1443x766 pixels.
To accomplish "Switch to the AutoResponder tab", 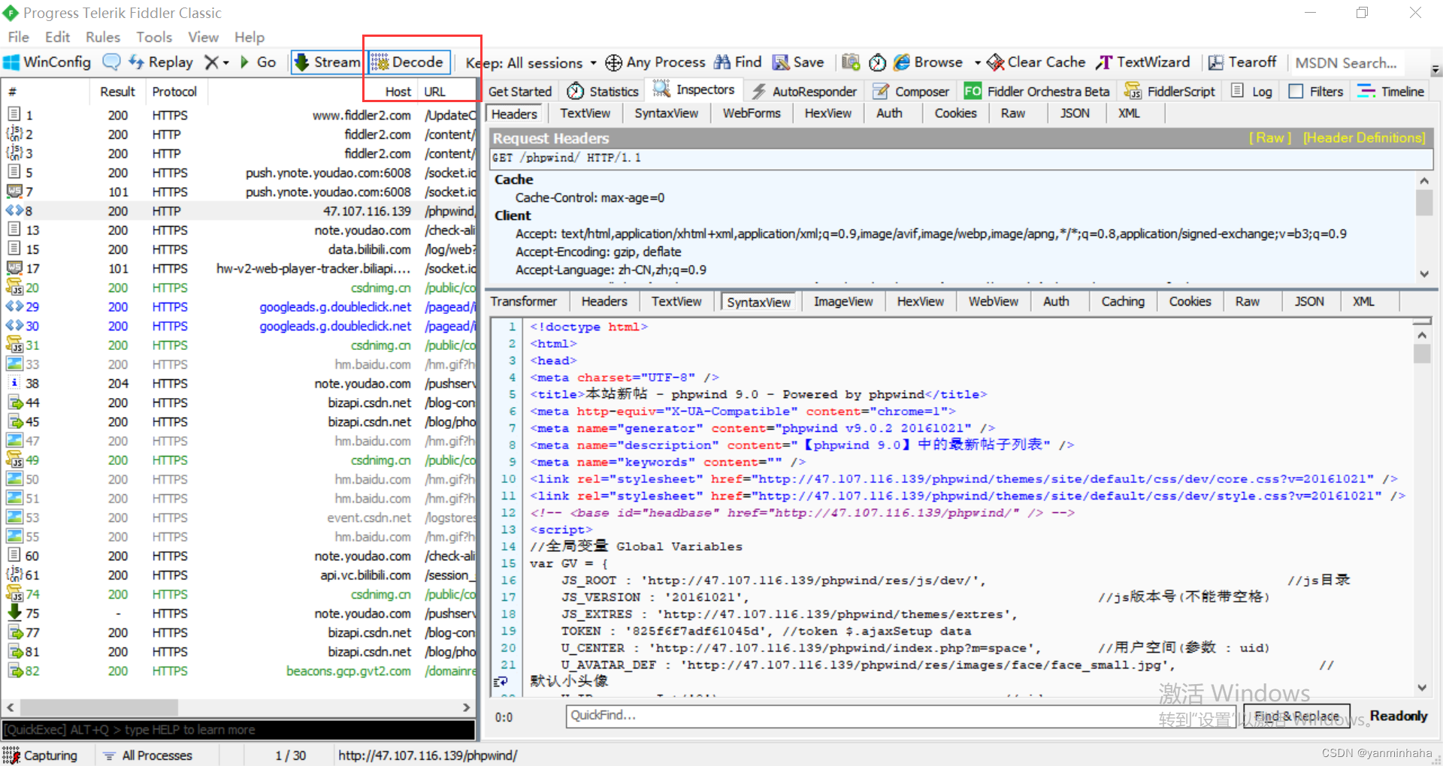I will click(804, 91).
